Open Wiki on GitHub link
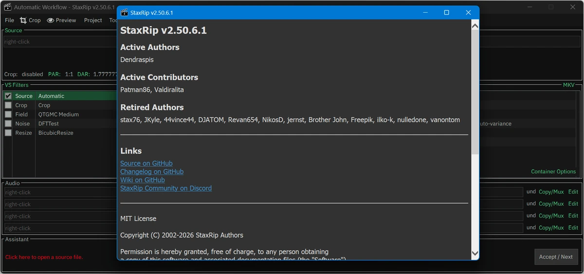 click(x=143, y=180)
